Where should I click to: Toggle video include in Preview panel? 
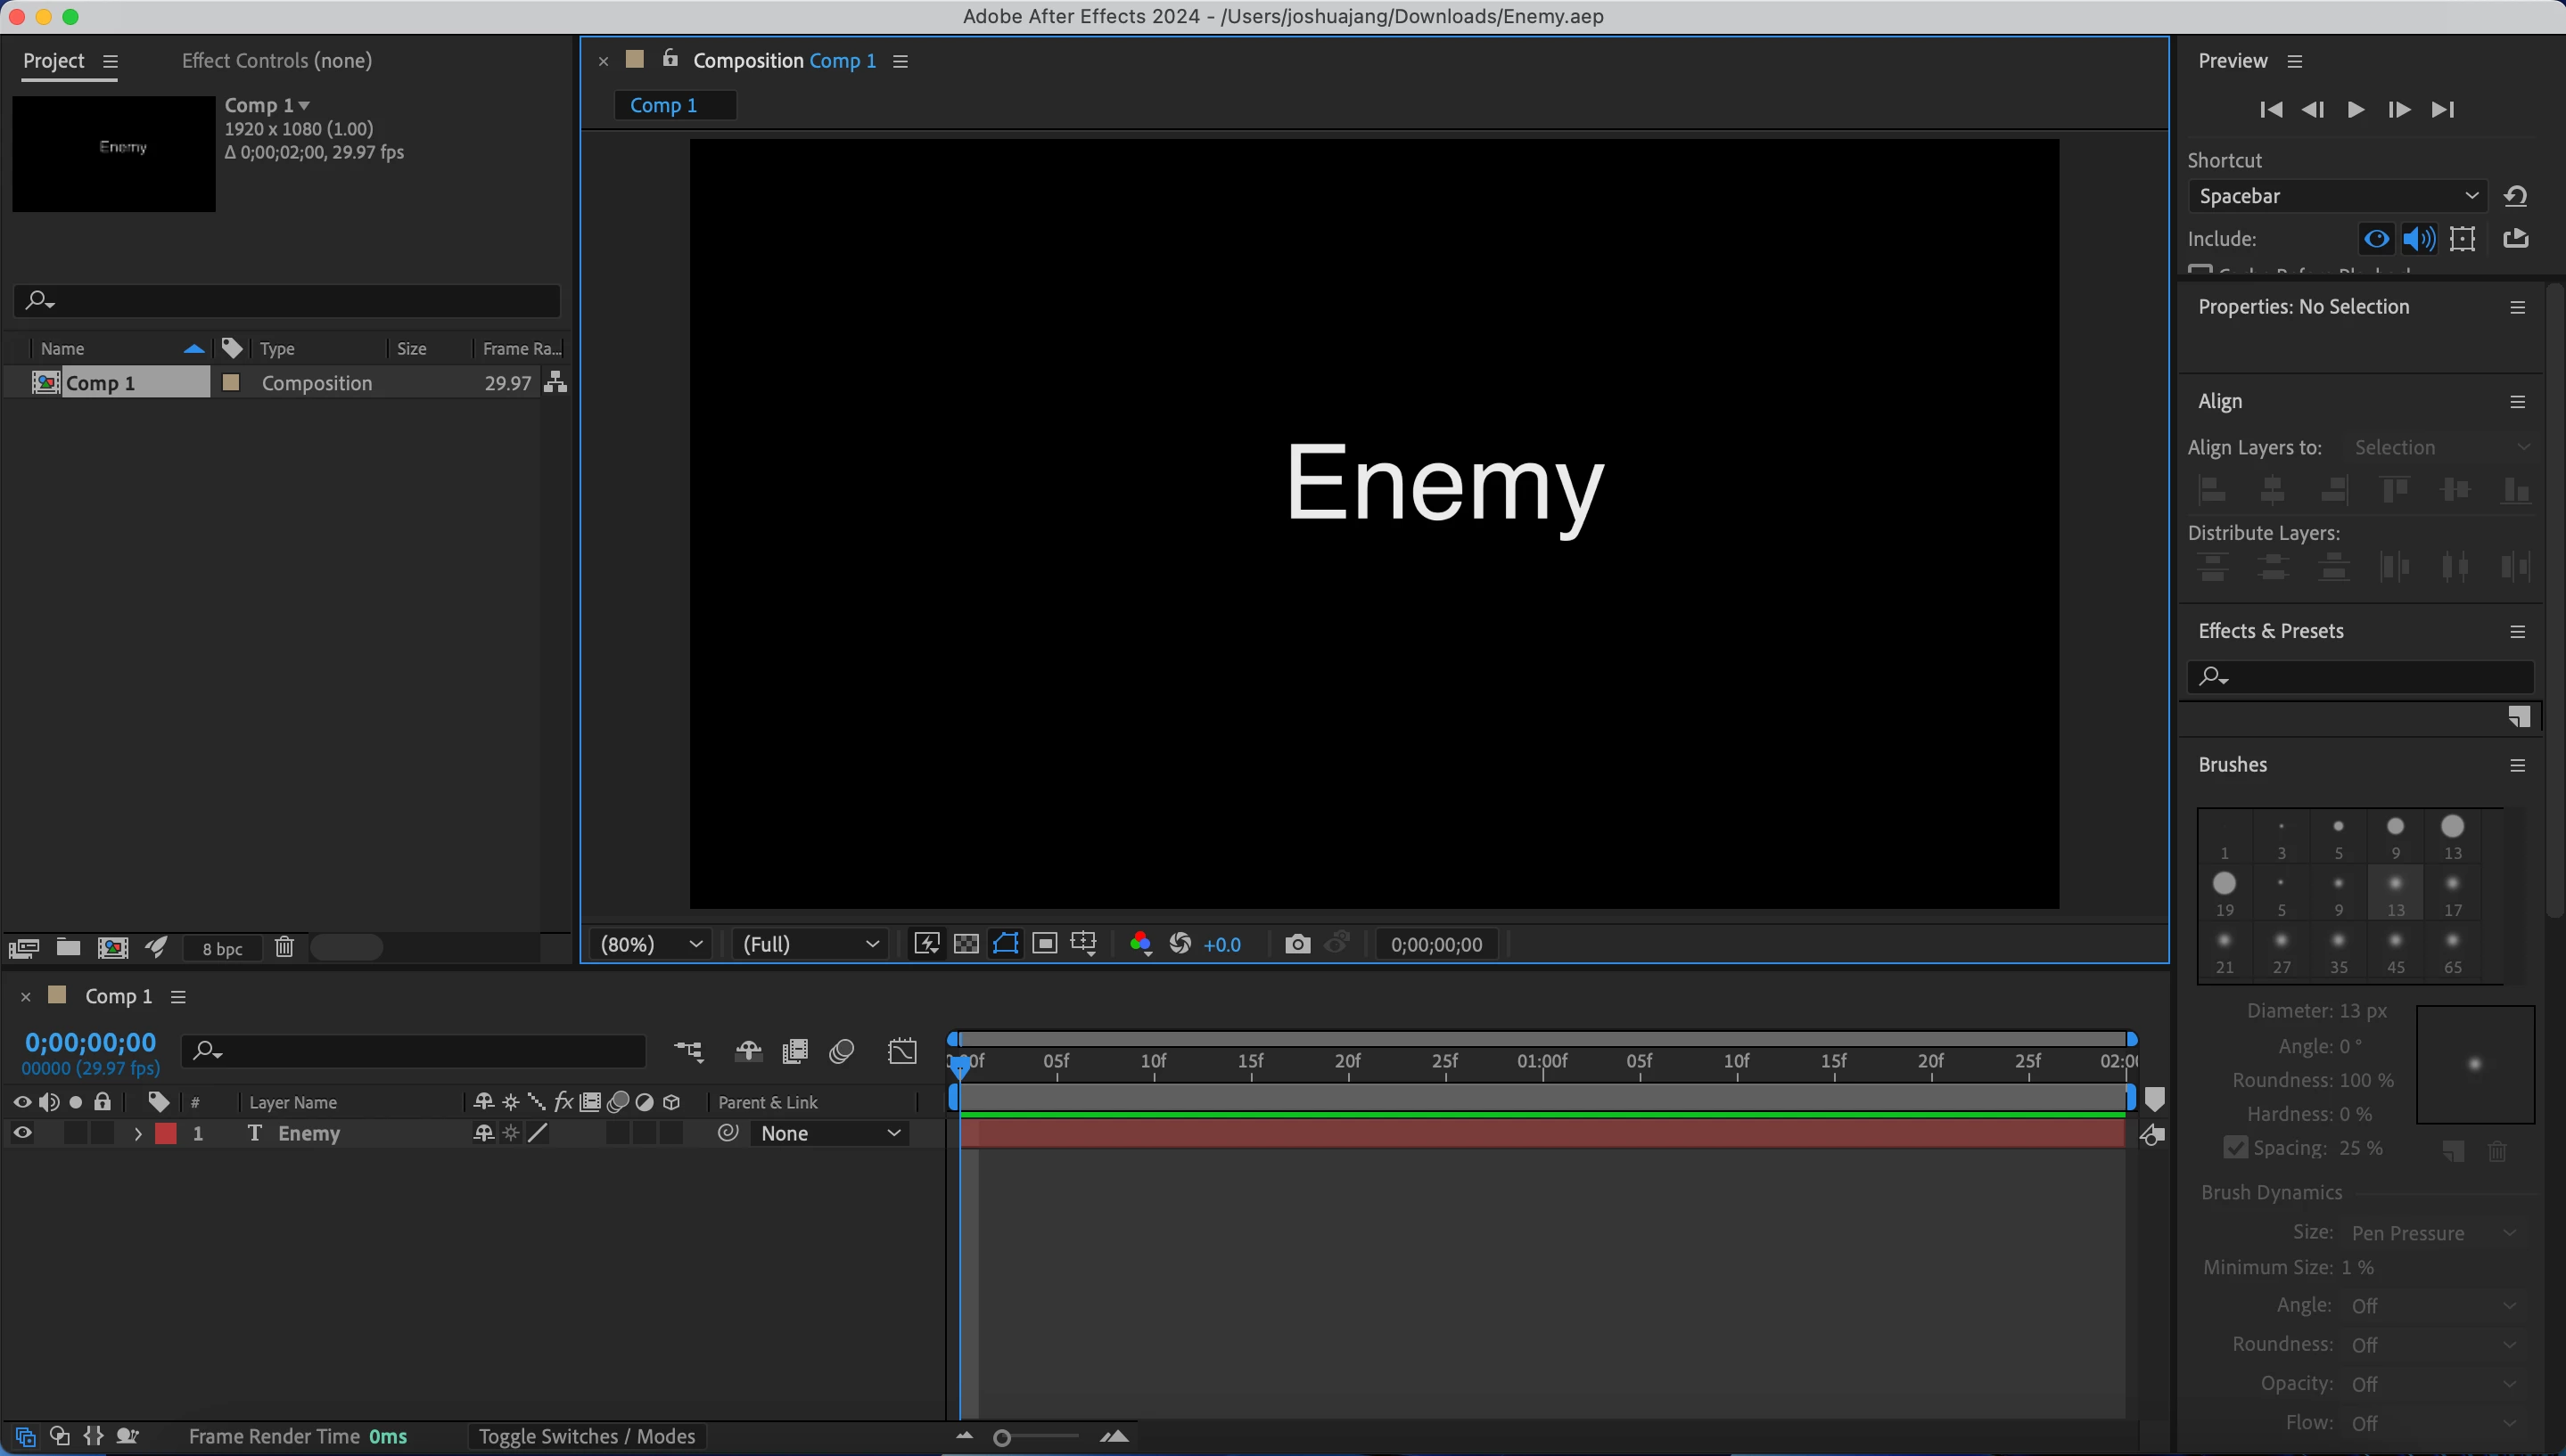[x=2376, y=239]
